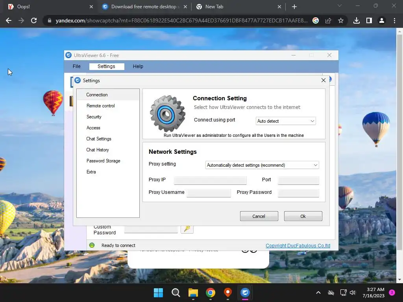The width and height of the screenshot is (403, 302).
Task: Close the Settings dialog with X
Action: pyautogui.click(x=324, y=80)
